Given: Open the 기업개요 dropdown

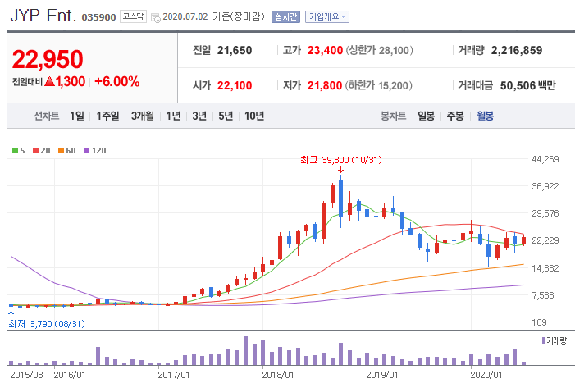Looking at the screenshot, I should [x=327, y=17].
